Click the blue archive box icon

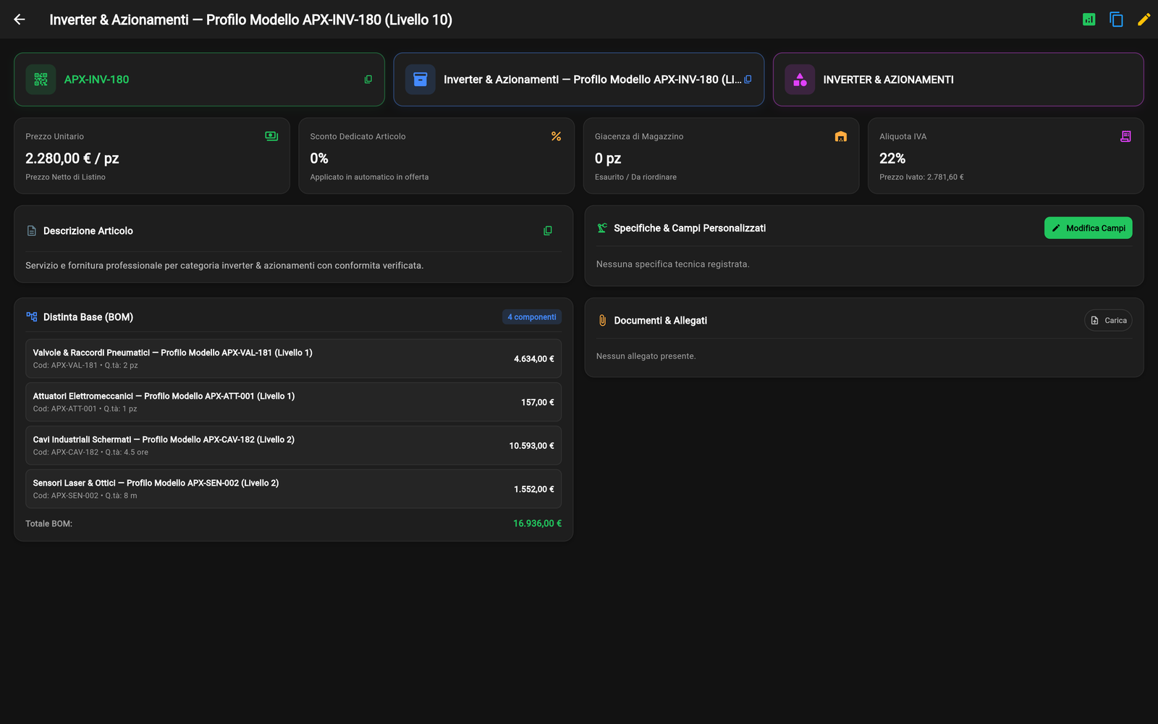click(x=420, y=80)
